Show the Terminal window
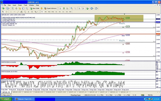Viewport: 161px width, 101px height. coord(23,8)
